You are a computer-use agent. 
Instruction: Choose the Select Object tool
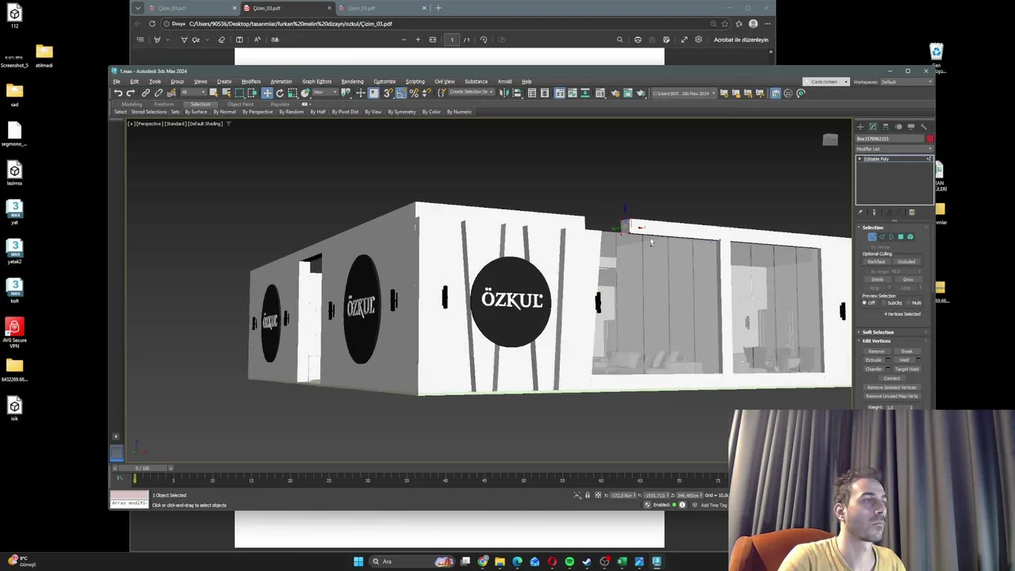coord(213,93)
